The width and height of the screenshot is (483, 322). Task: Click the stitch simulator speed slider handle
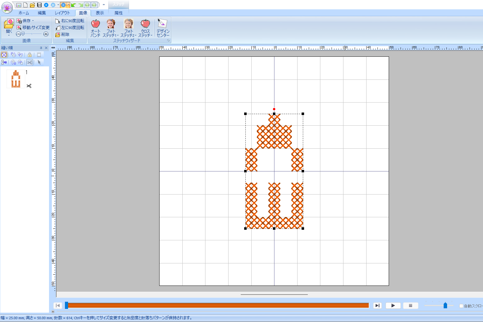445,305
